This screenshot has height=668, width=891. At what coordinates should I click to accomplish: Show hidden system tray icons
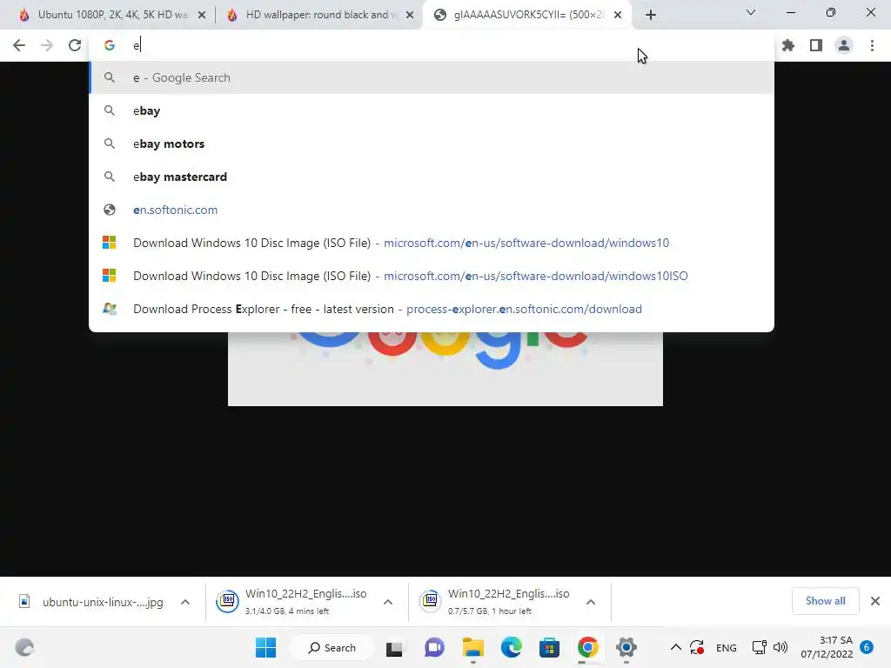click(675, 647)
